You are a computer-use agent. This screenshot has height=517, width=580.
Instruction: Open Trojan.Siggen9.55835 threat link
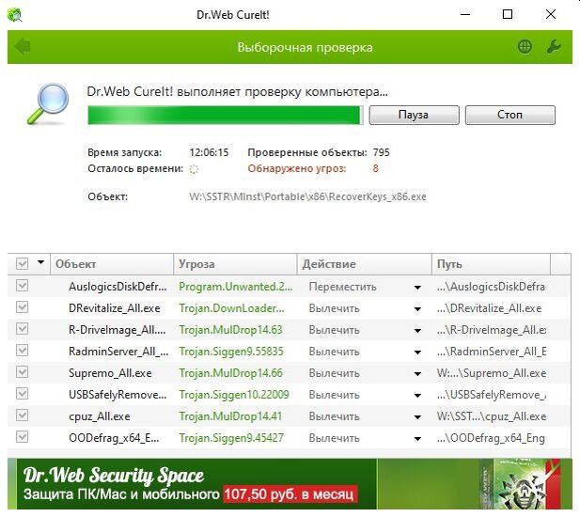pyautogui.click(x=231, y=352)
